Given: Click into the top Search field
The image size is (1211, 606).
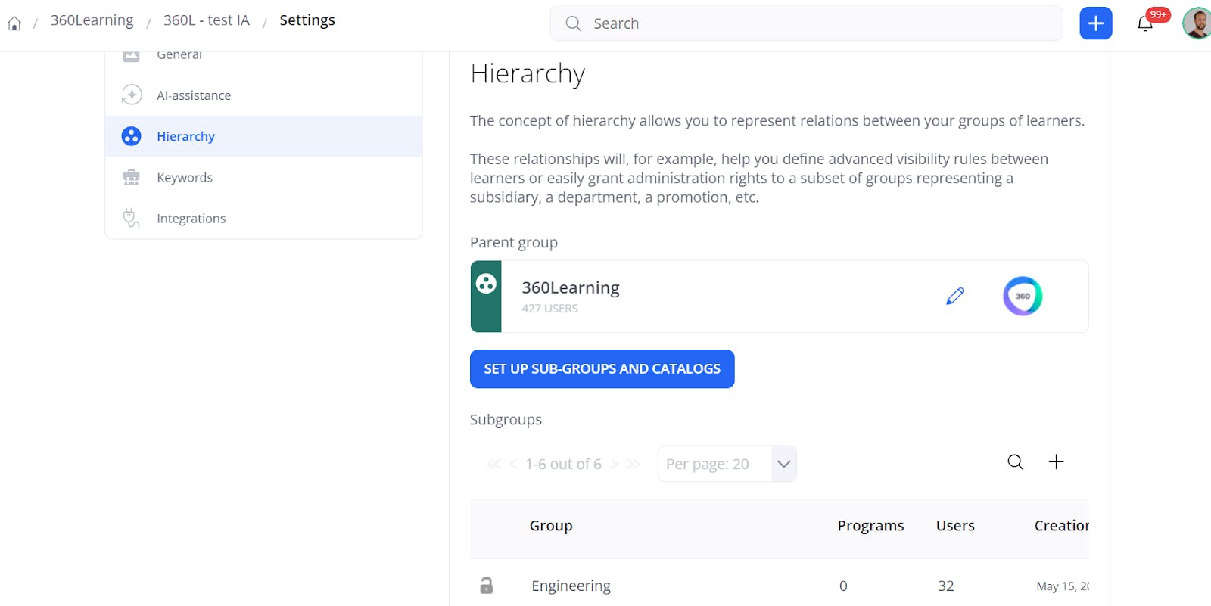Looking at the screenshot, I should [x=806, y=23].
